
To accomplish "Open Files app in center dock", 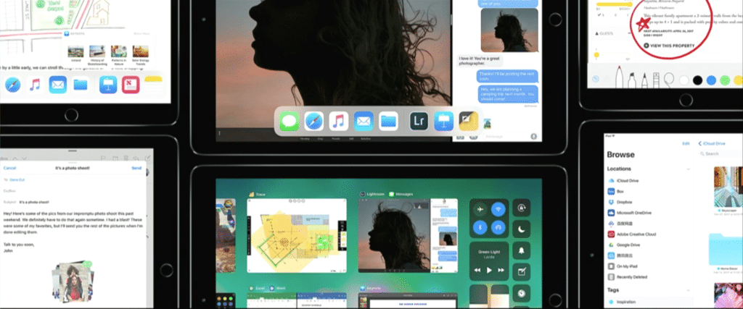I will (388, 122).
